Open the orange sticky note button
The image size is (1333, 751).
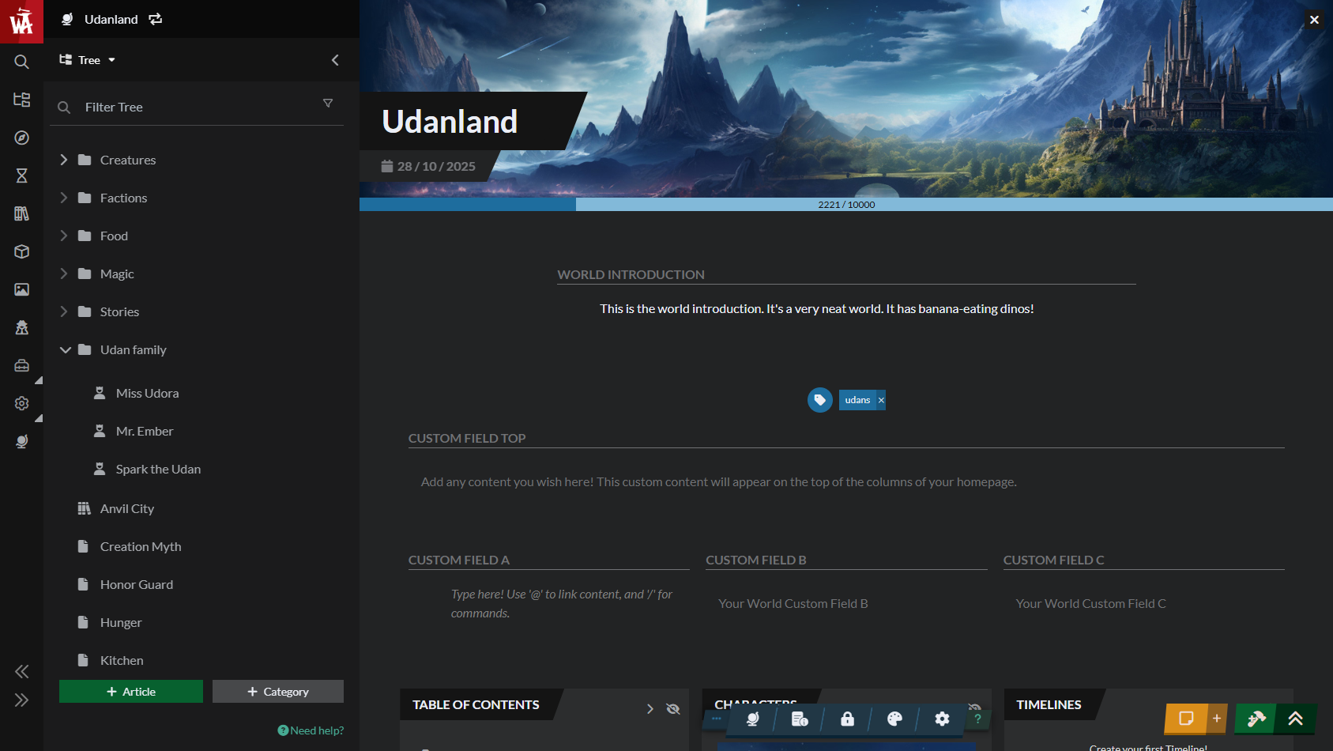pyautogui.click(x=1186, y=719)
